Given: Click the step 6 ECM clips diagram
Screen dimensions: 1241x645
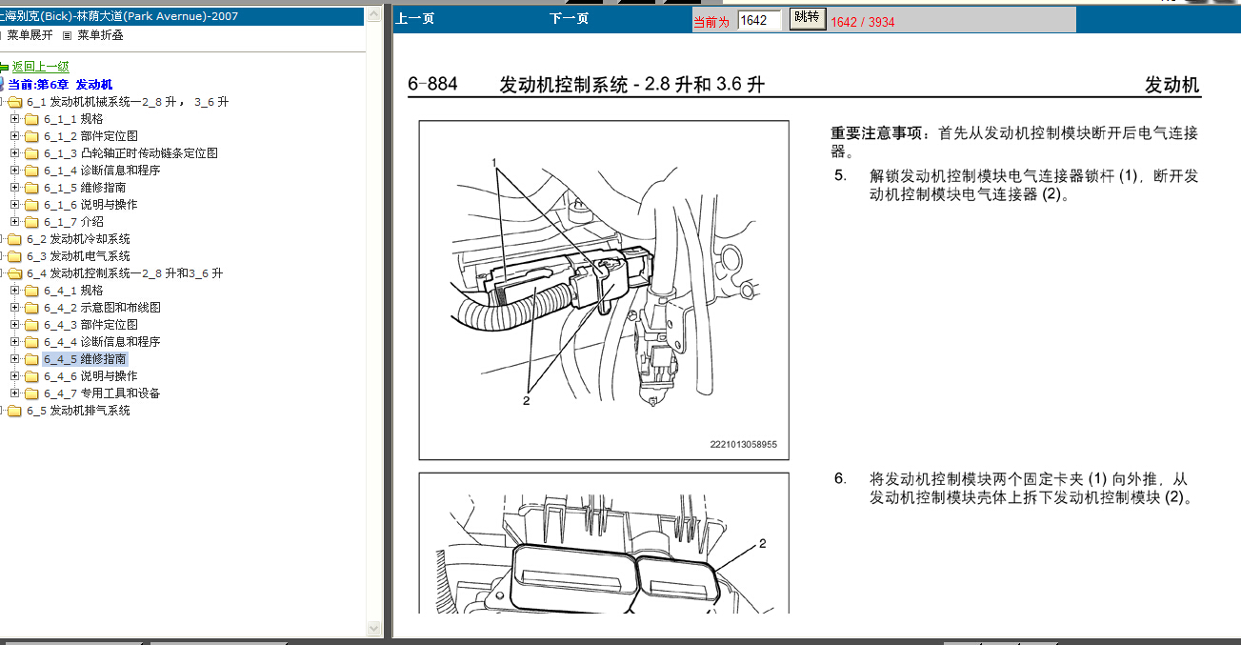Looking at the screenshot, I should click(x=604, y=543).
